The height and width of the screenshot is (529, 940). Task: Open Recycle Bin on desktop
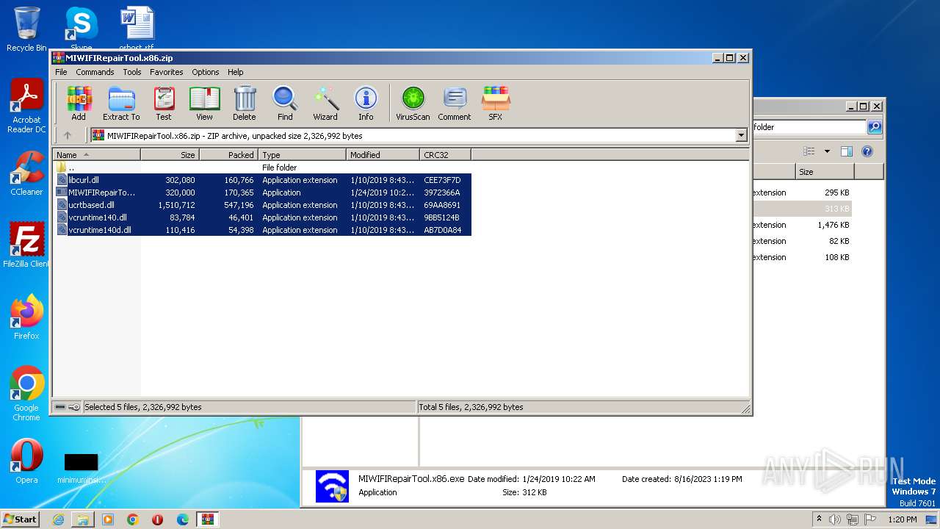[26, 29]
